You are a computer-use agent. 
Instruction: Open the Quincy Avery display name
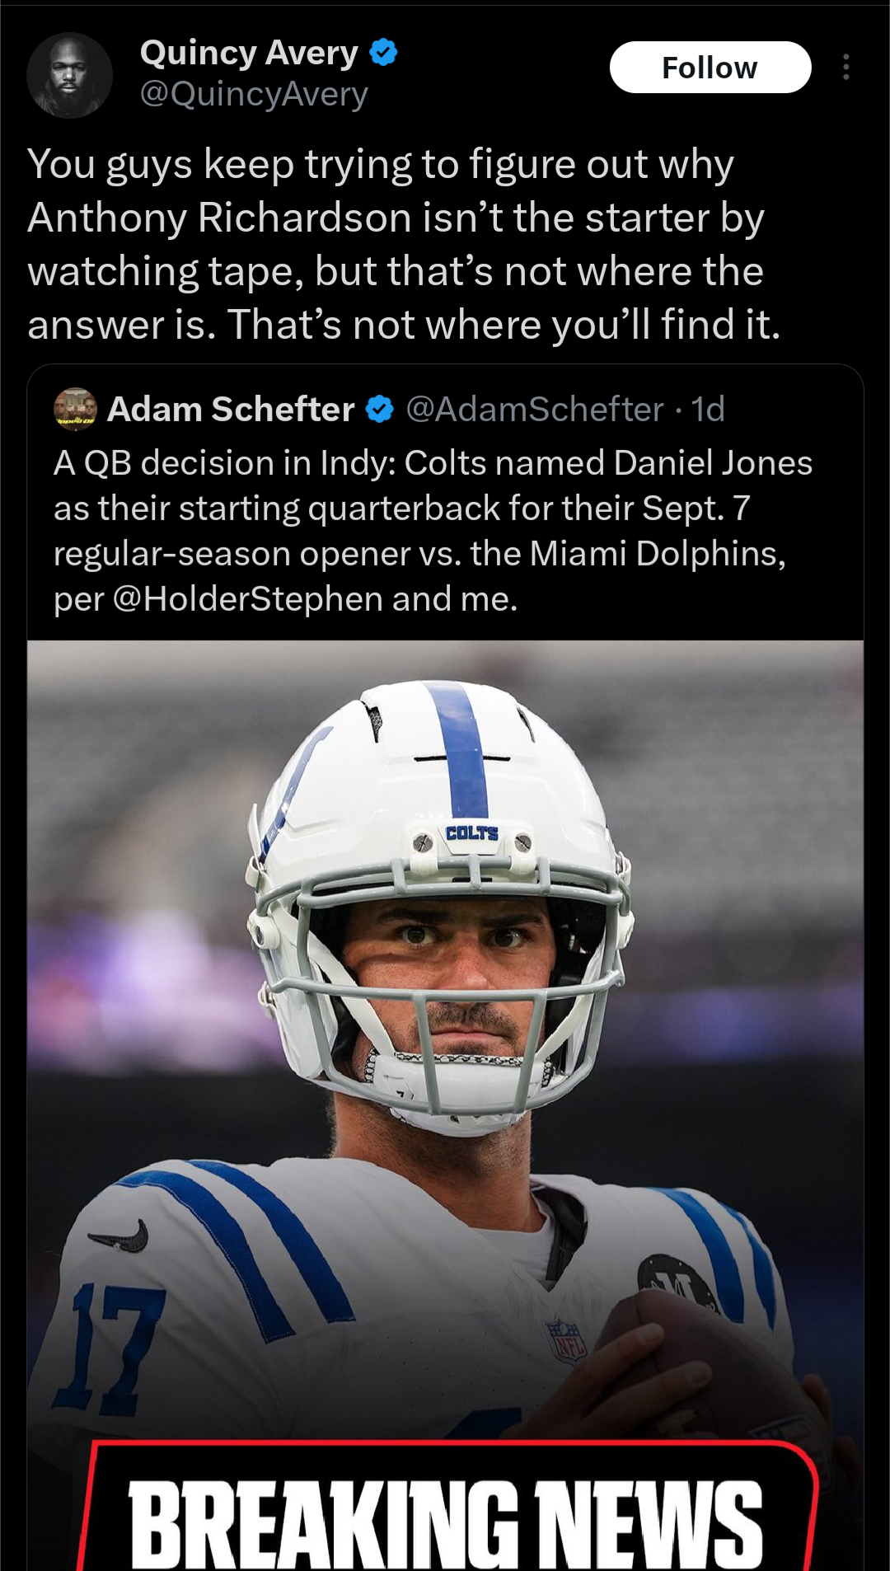click(249, 53)
